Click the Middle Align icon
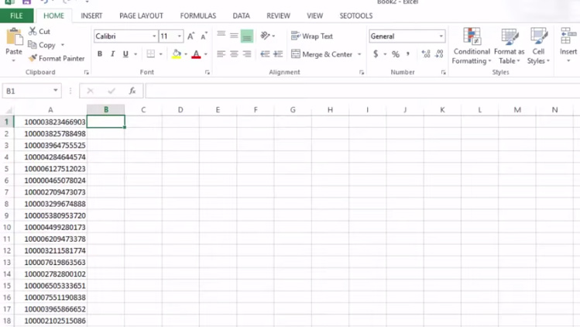The height and width of the screenshot is (327, 580). point(234,36)
